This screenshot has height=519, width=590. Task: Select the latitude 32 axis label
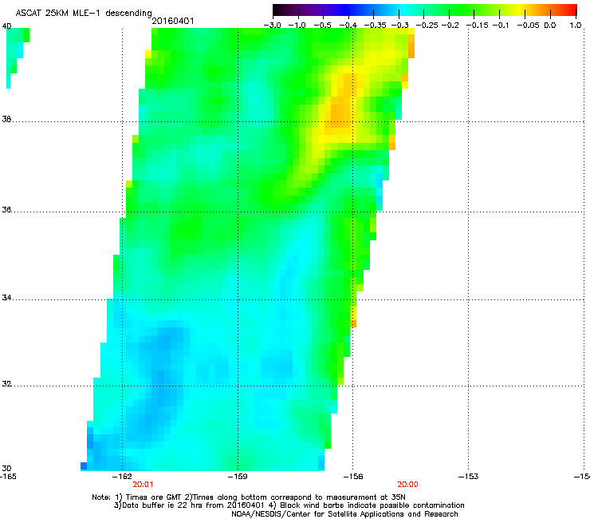point(6,384)
